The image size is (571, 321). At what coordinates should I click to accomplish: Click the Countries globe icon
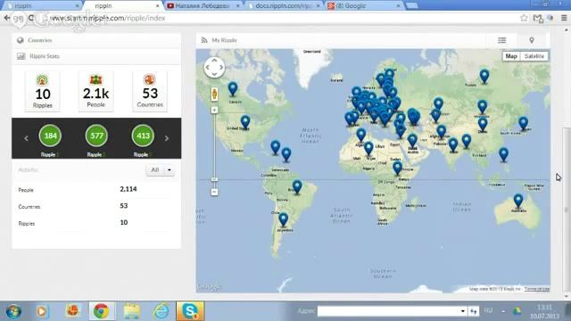[21, 40]
